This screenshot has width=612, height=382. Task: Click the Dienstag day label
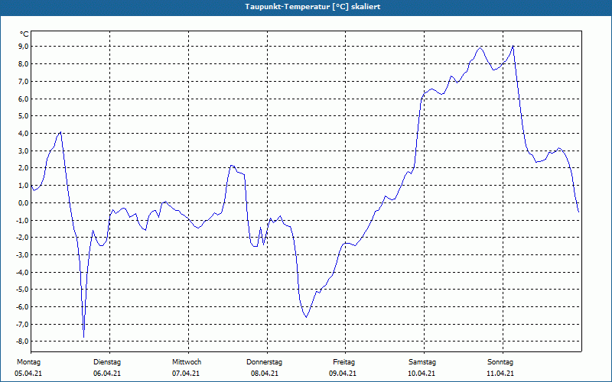coord(107,362)
